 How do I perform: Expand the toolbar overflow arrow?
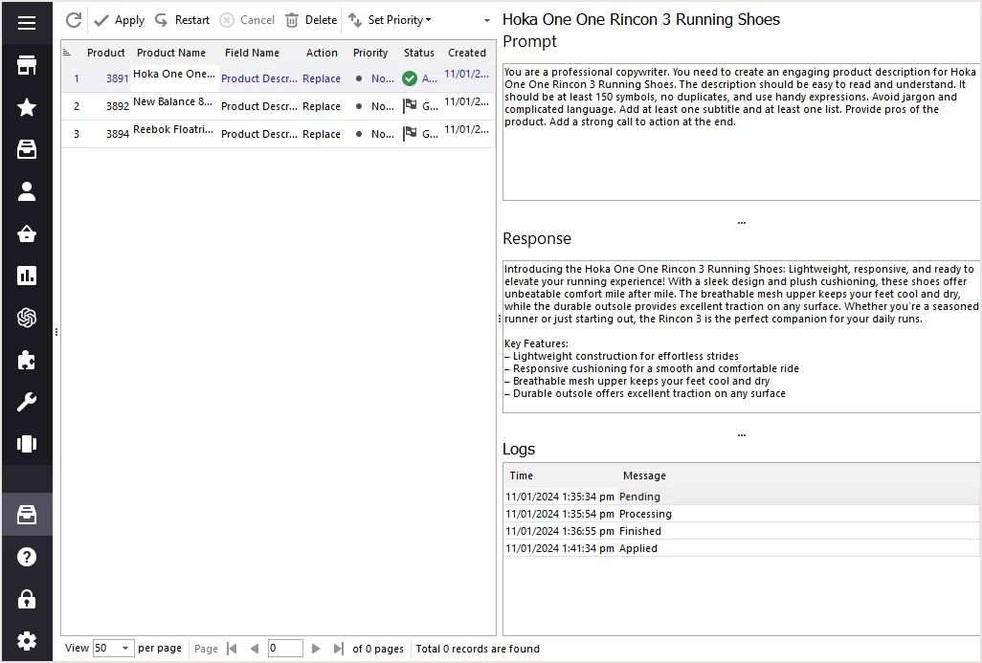[486, 20]
